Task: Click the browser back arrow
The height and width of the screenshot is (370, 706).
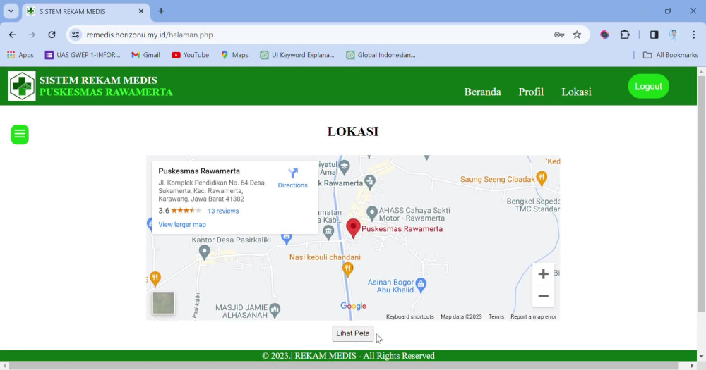Action: coord(12,35)
